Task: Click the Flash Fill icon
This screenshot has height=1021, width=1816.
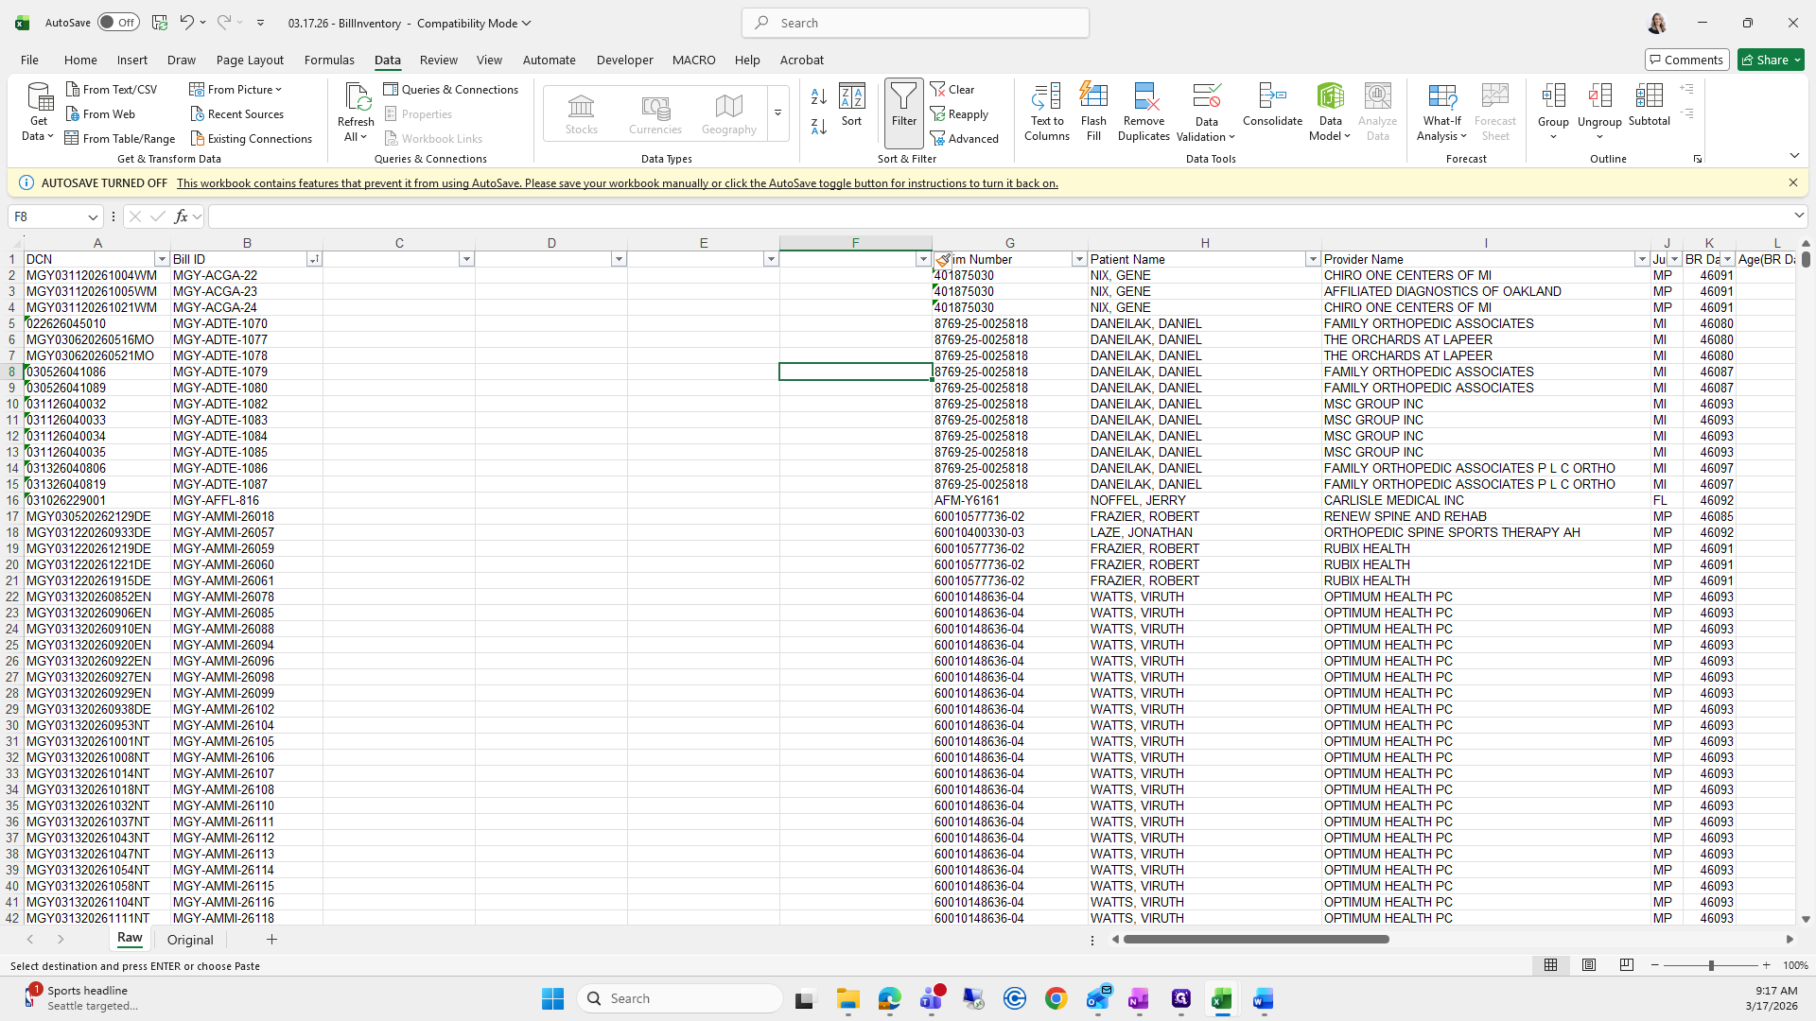Action: point(1093,96)
